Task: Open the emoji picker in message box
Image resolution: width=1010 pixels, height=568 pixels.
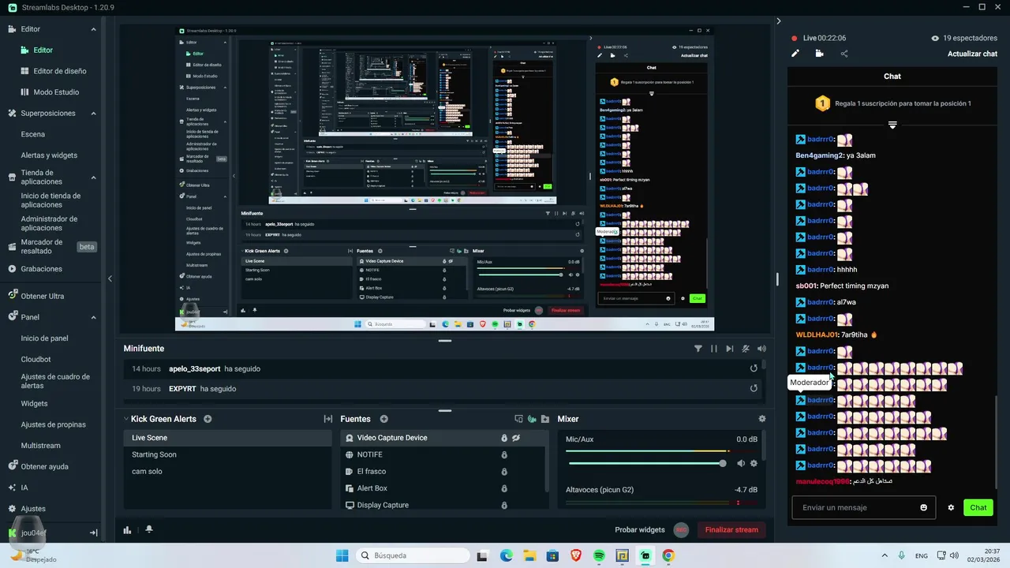Action: click(x=924, y=507)
